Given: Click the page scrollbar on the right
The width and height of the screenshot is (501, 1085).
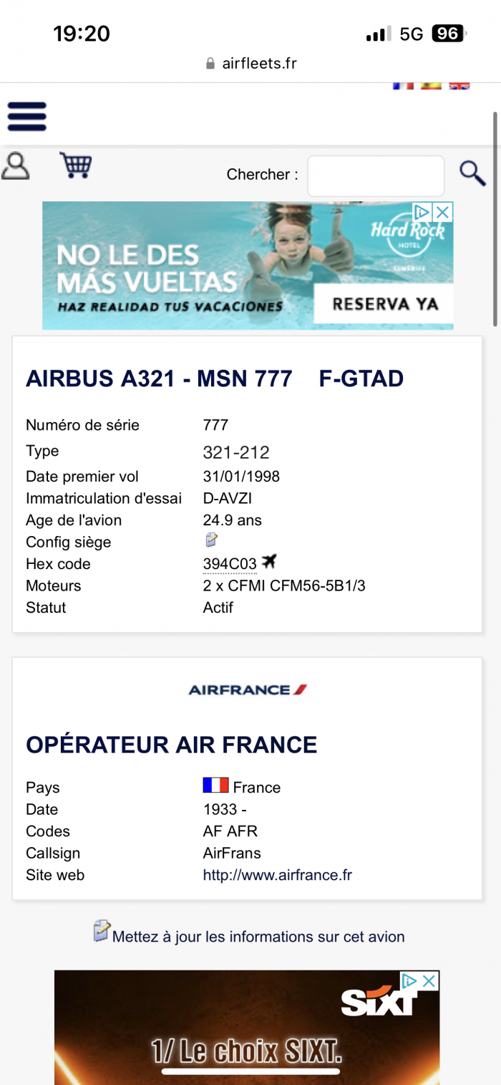Looking at the screenshot, I should pyautogui.click(x=495, y=219).
